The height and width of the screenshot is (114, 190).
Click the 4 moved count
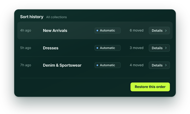[137, 65]
